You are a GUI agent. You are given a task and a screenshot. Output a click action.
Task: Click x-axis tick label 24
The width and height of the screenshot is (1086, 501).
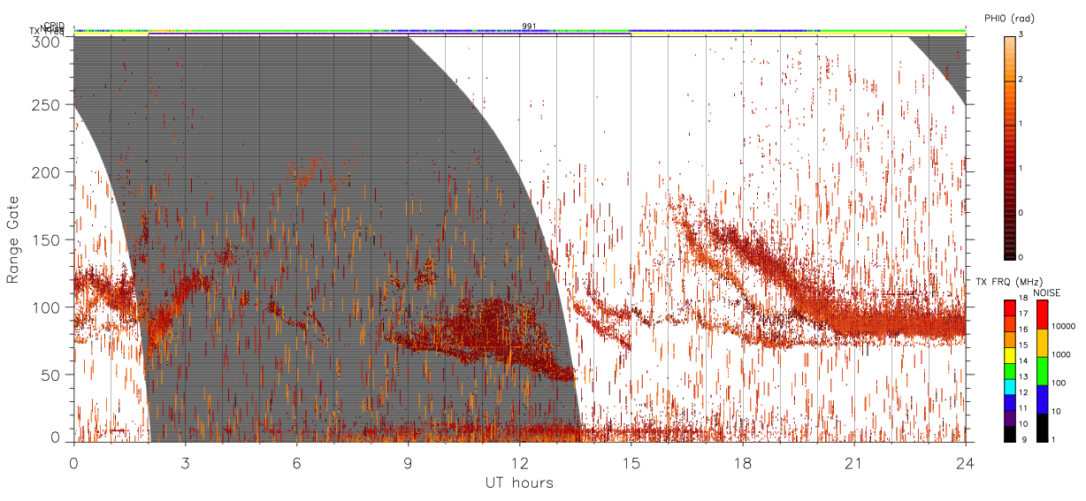click(966, 462)
